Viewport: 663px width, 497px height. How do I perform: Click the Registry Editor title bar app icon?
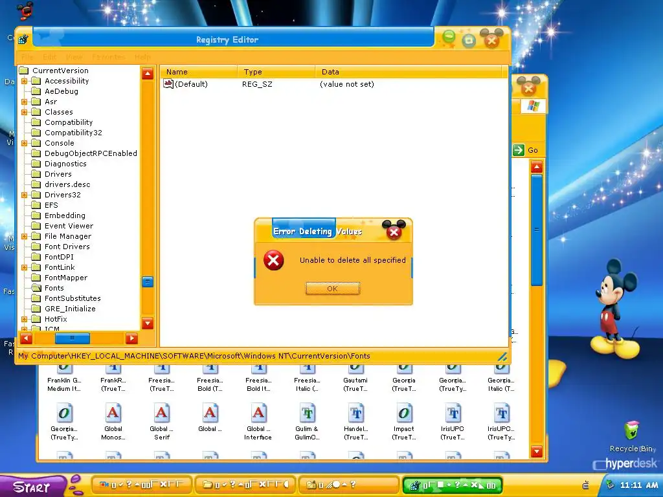tap(23, 39)
